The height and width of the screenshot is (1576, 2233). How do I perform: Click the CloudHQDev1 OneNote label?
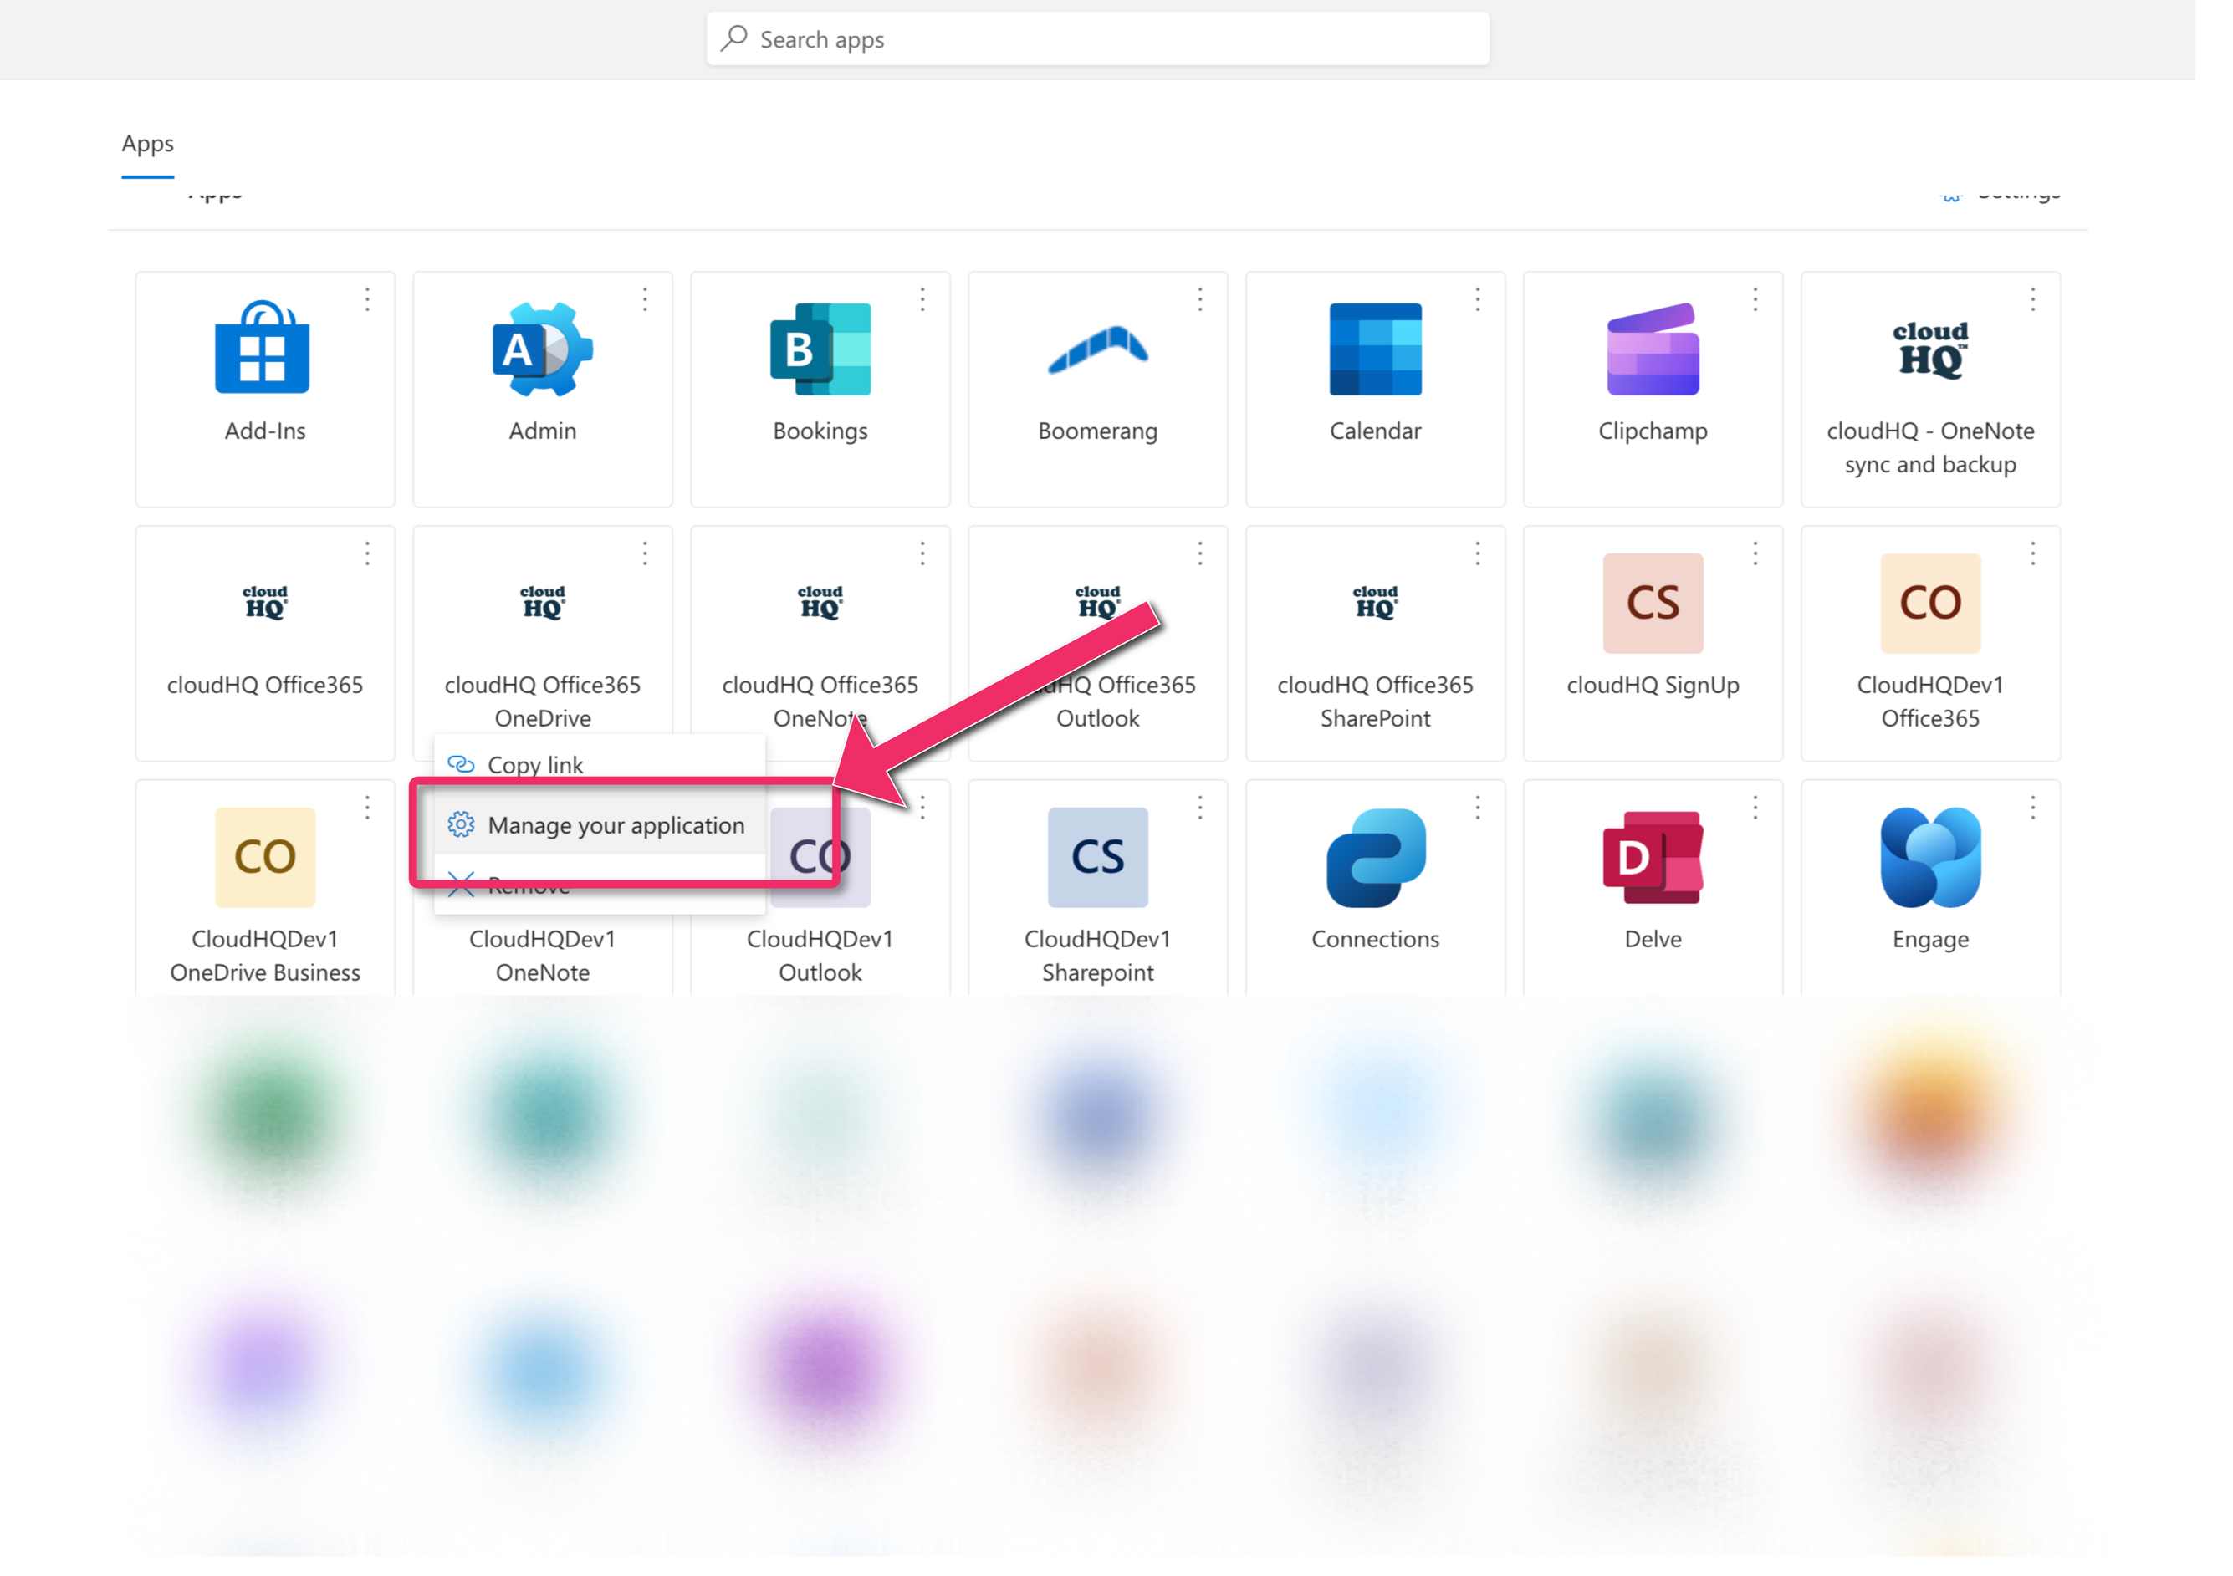(543, 955)
